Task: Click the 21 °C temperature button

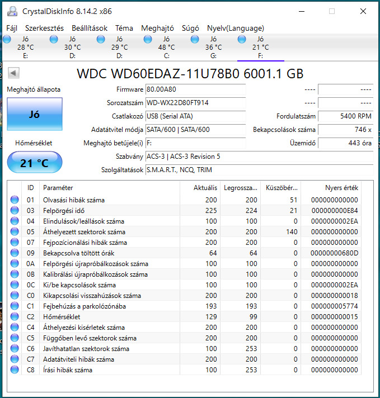Action: pos(35,162)
